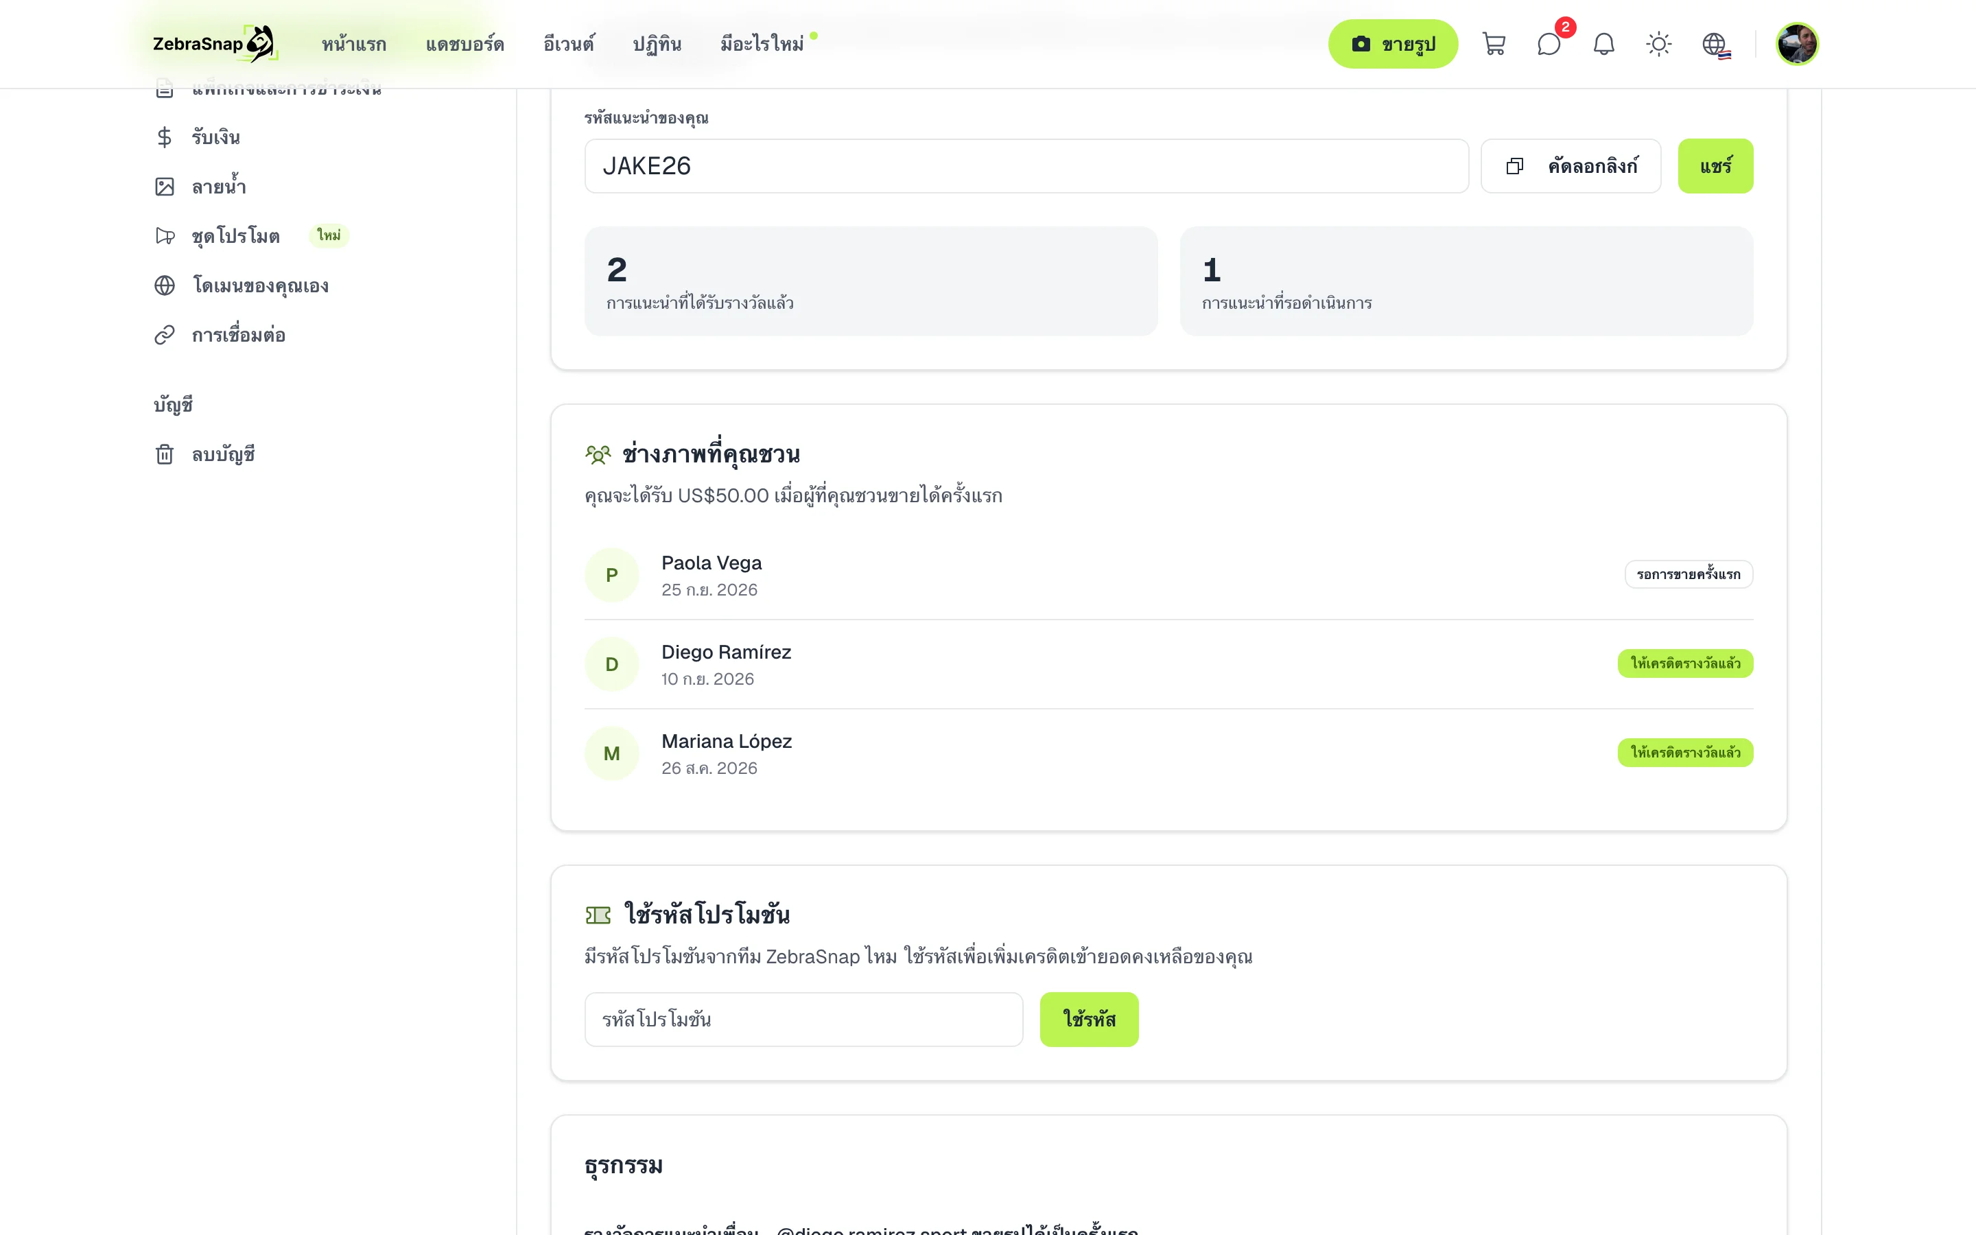Viewport: 1976px width, 1235px height.
Task: Click the ใหม่ badge on ชุดโปรโมต
Action: 329,235
